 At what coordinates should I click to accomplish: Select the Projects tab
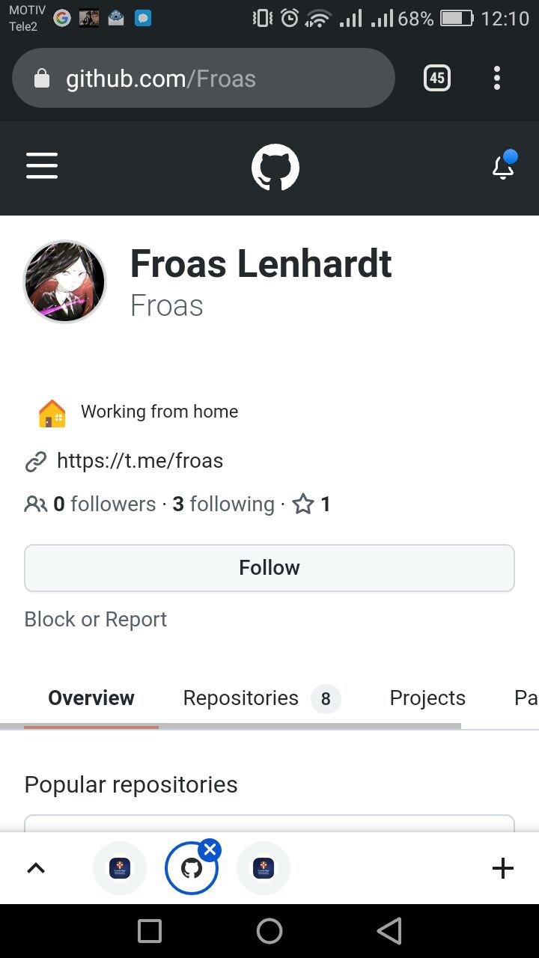point(427,698)
